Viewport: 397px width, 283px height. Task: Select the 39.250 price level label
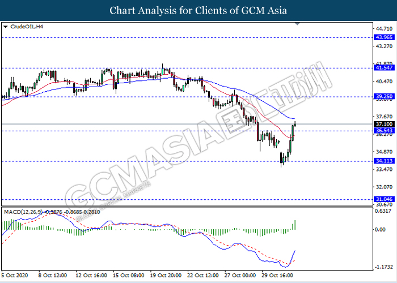point(384,96)
